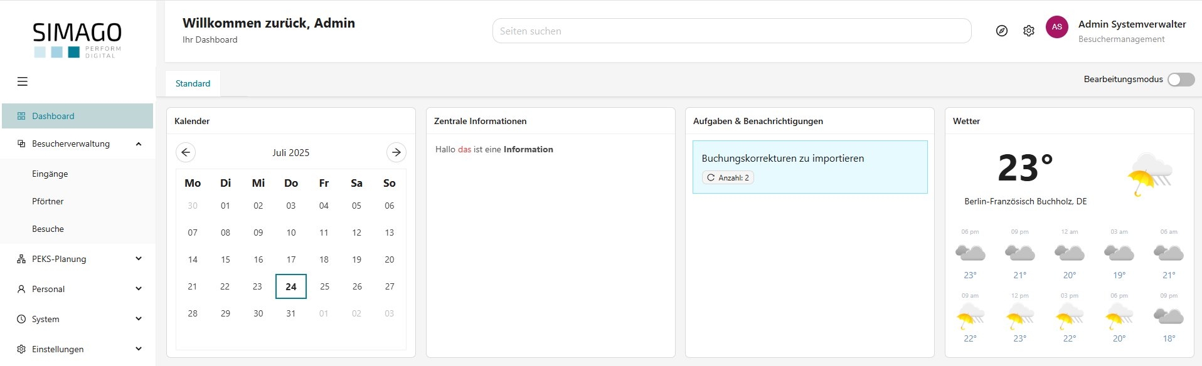Click the SIMAGO logo
The height and width of the screenshot is (366, 1202).
point(77,39)
